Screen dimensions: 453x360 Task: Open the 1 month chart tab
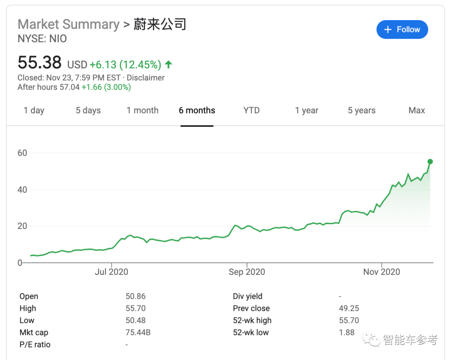pyautogui.click(x=143, y=111)
